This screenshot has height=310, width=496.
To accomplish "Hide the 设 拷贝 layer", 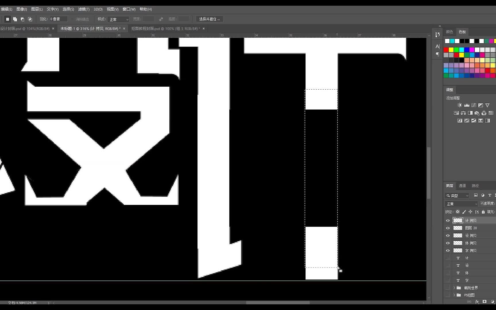I will [x=448, y=235].
